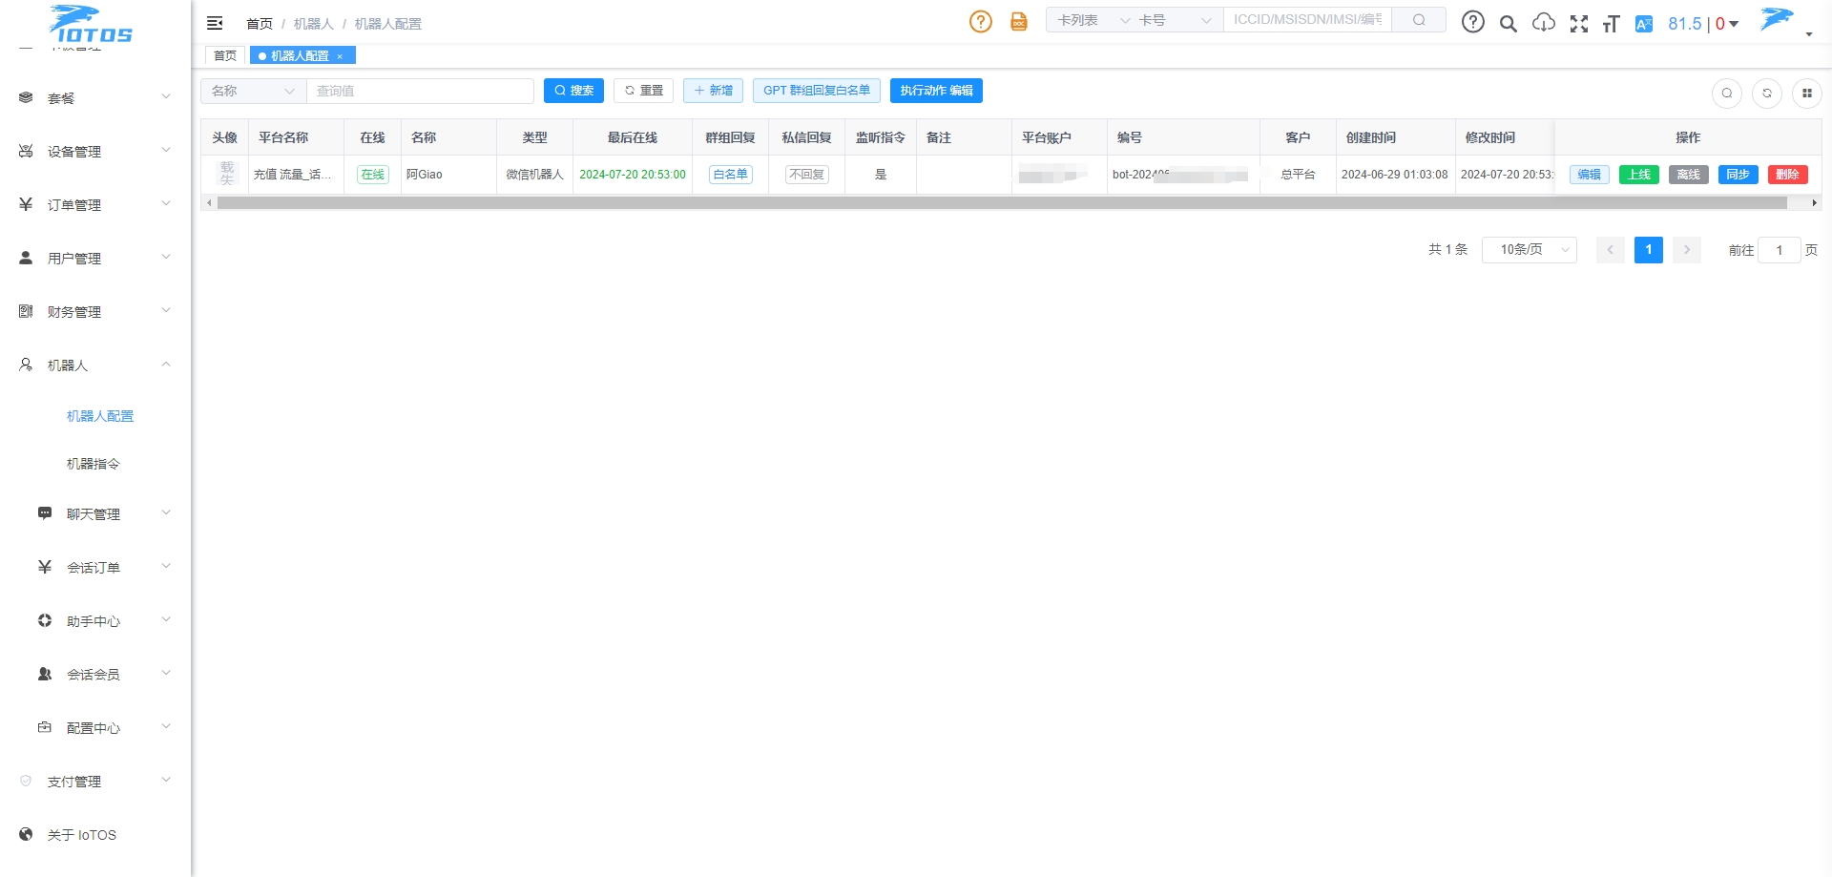Open the 卡列表 dropdown
Viewport: 1832px width, 877px height.
[x=1093, y=20]
